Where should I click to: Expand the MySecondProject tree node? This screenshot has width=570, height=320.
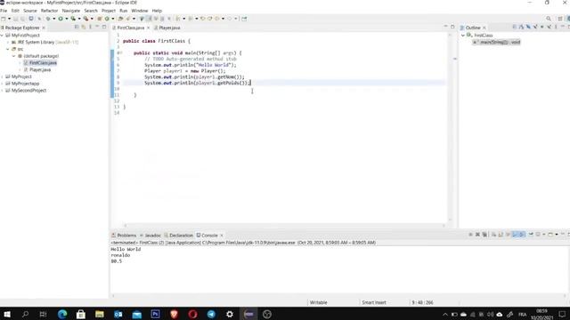(x=2, y=91)
